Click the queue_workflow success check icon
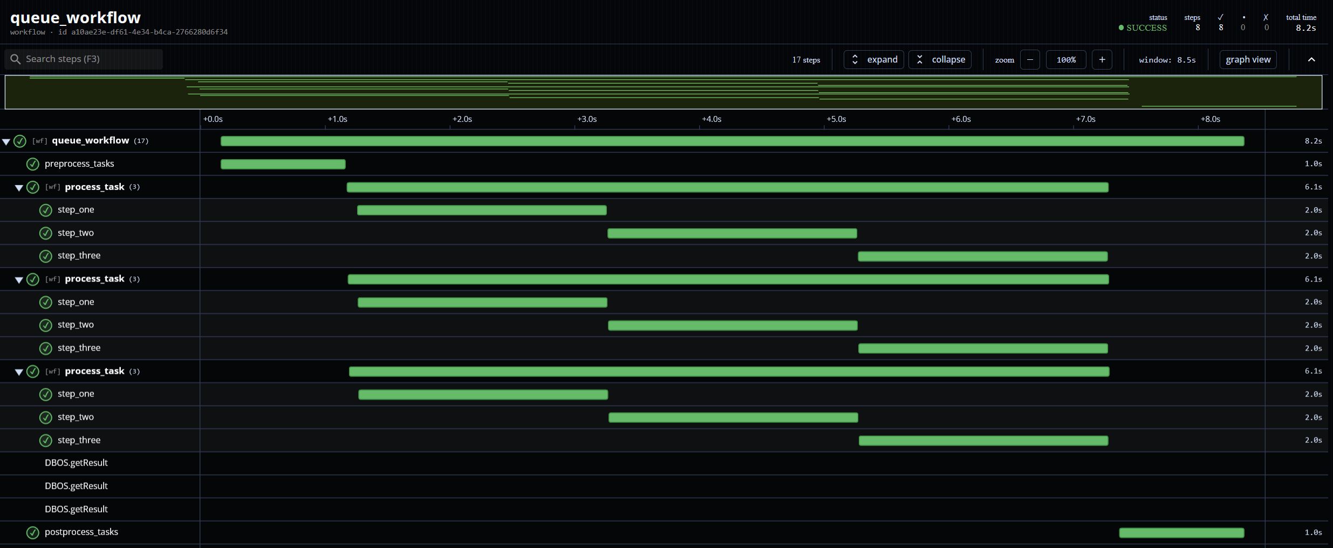Viewport: 1333px width, 548px height. pos(20,141)
